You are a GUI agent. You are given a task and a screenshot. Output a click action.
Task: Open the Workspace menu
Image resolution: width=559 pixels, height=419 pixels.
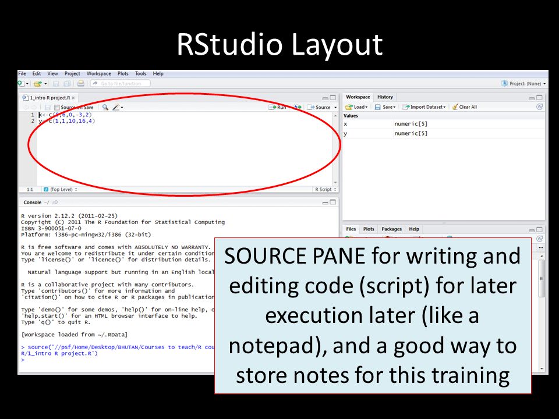(x=99, y=73)
